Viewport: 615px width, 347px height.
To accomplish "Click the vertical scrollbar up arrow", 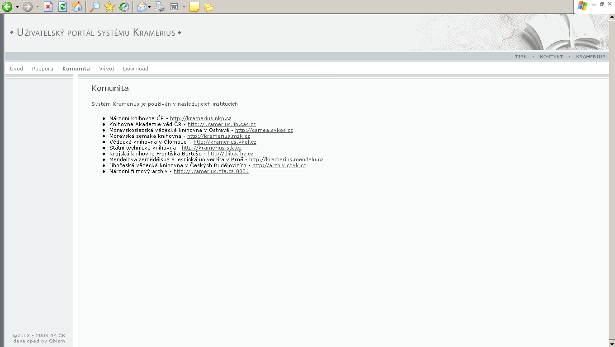I will point(612,18).
